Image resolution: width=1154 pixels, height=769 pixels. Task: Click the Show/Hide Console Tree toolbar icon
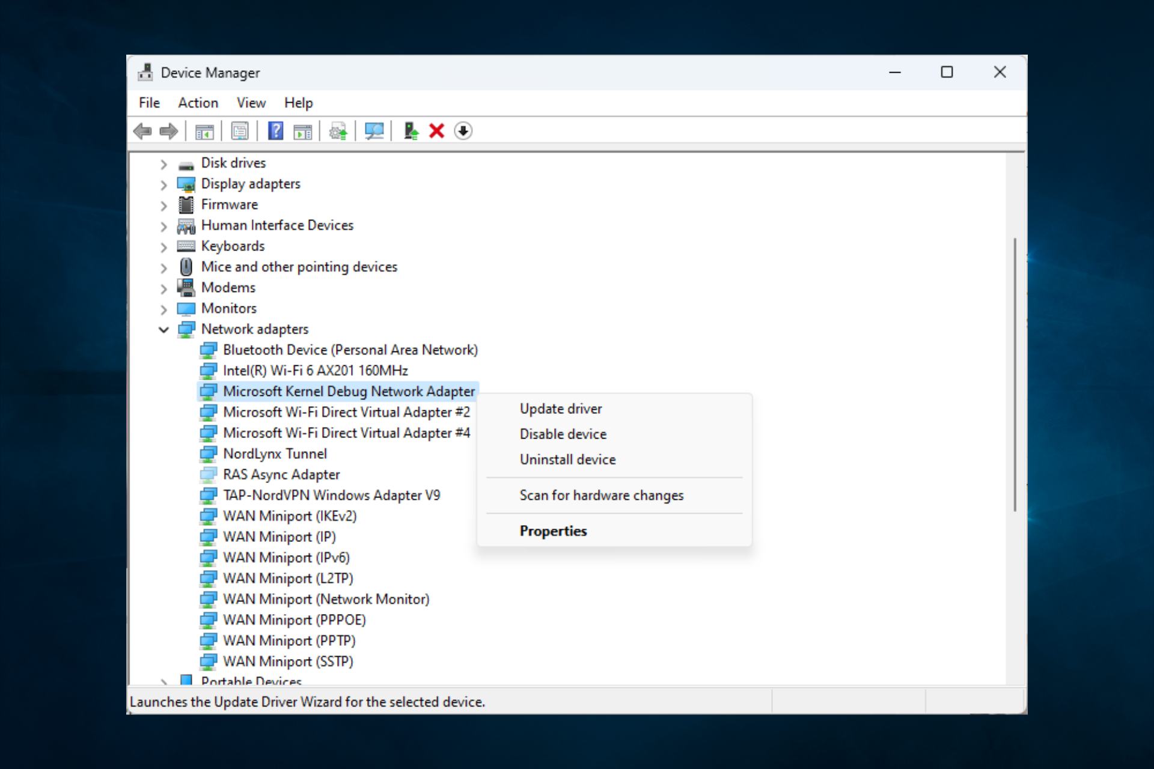204,131
